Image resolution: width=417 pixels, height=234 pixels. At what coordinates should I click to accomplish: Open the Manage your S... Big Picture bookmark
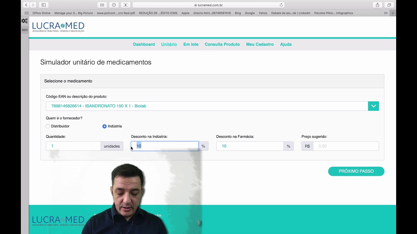74,13
